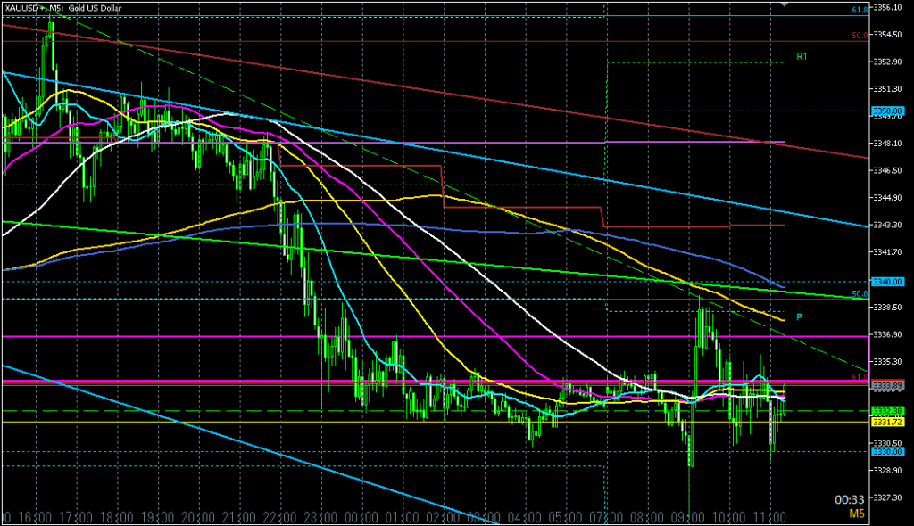Screen dimensions: 914x526
Task: Click the 3343.30 price scale value
Action: tap(887, 225)
